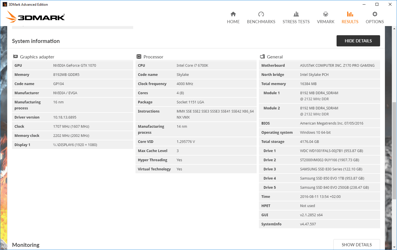Collapse system info with Hide Details
The image size is (397, 250).
click(x=358, y=41)
